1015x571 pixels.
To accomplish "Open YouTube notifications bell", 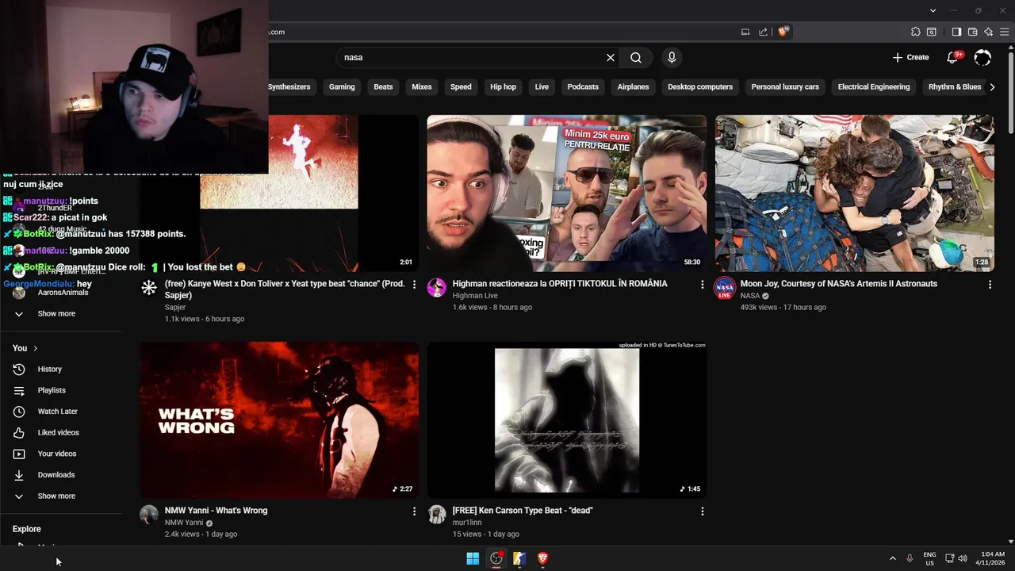I will click(x=953, y=57).
